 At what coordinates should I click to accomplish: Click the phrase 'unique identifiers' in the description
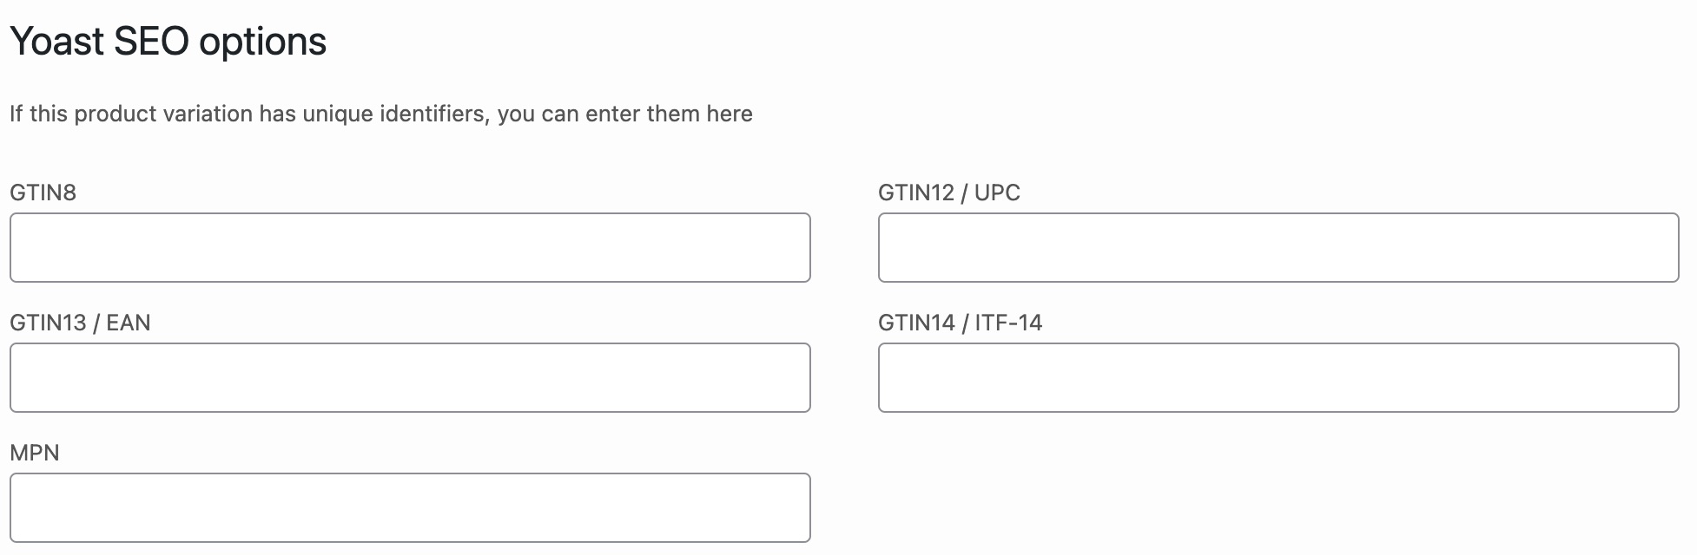tap(394, 114)
